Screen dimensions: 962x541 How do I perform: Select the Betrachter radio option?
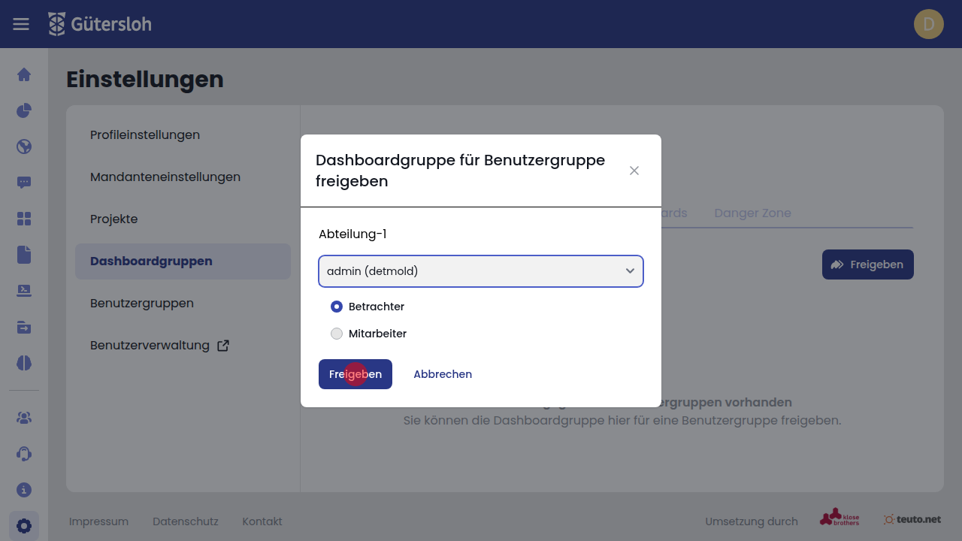click(x=337, y=307)
